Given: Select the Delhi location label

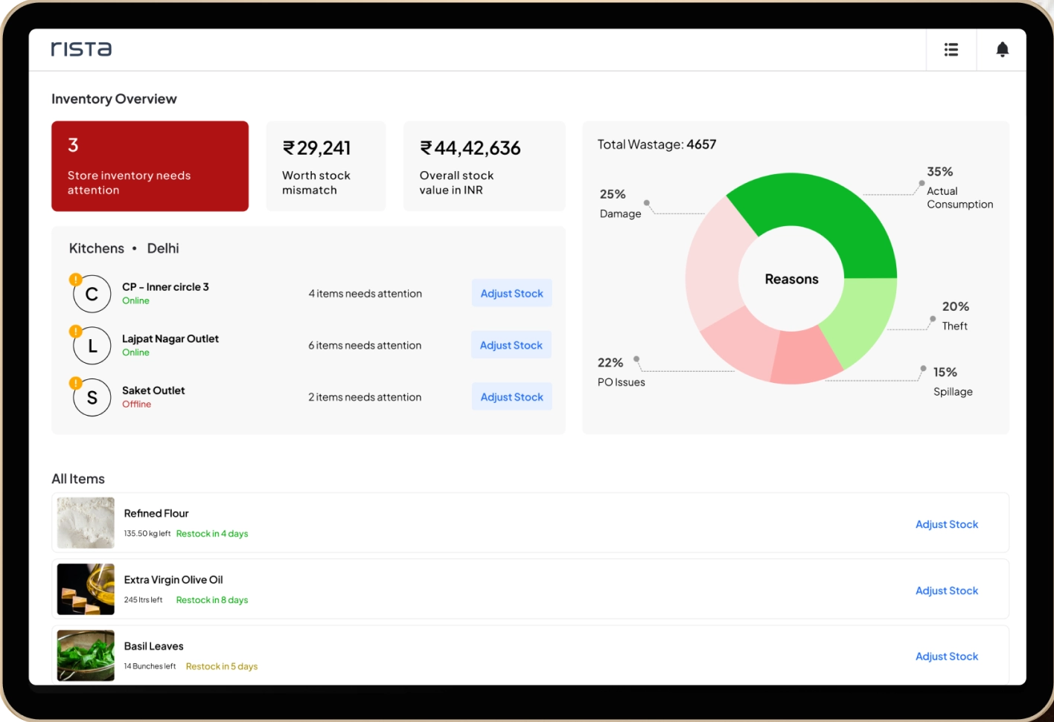Looking at the screenshot, I should [163, 248].
